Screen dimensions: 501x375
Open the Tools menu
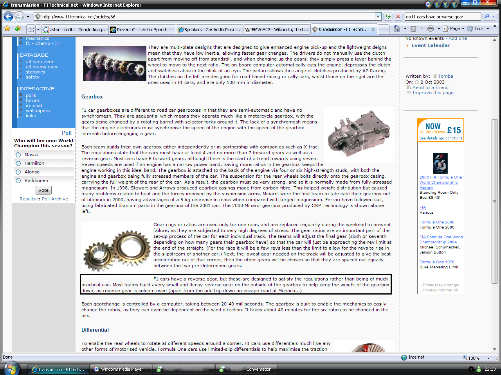(x=478, y=29)
